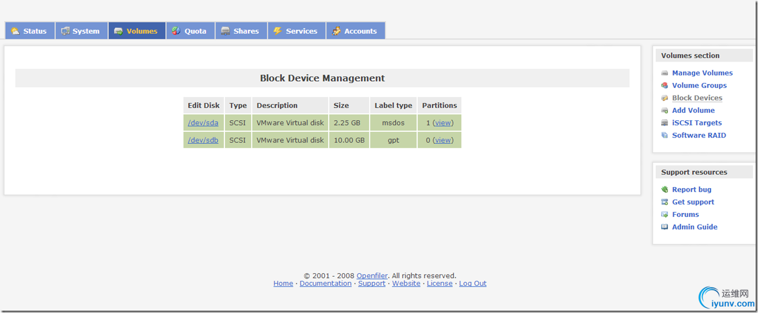Click the Home footer link

pyautogui.click(x=283, y=284)
